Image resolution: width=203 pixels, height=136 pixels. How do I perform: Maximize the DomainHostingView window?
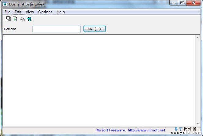coord(182,3)
